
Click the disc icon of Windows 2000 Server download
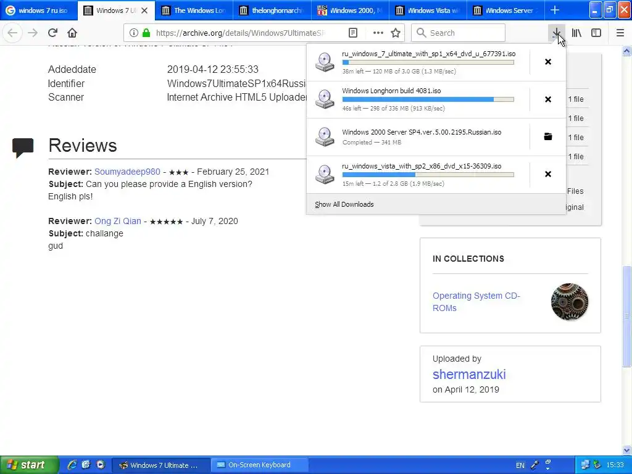pyautogui.click(x=325, y=136)
